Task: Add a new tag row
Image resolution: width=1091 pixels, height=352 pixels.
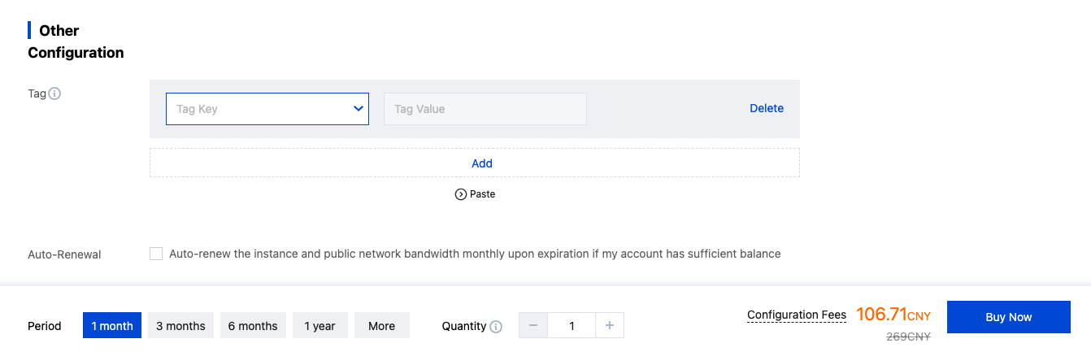Action: 482,163
